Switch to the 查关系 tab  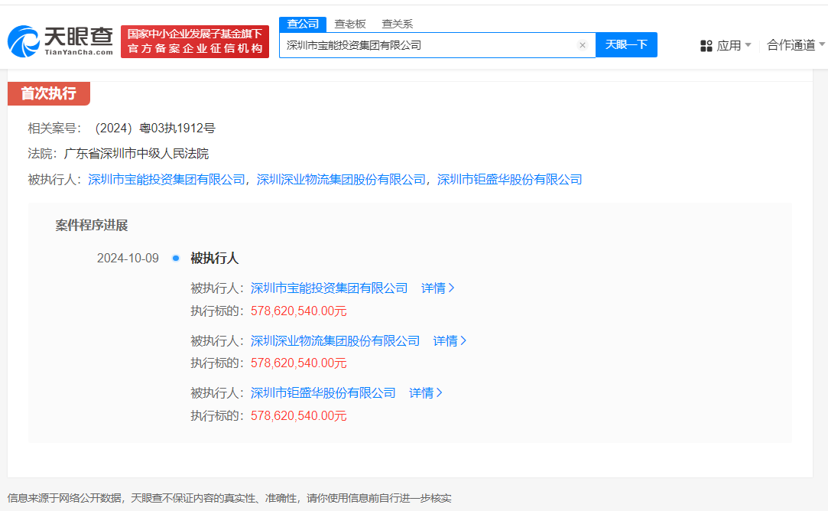coord(397,24)
